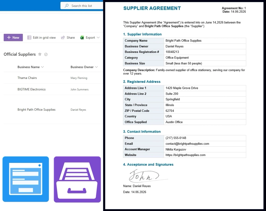Click the check status icon beside Official Suppliers

click(46, 54)
